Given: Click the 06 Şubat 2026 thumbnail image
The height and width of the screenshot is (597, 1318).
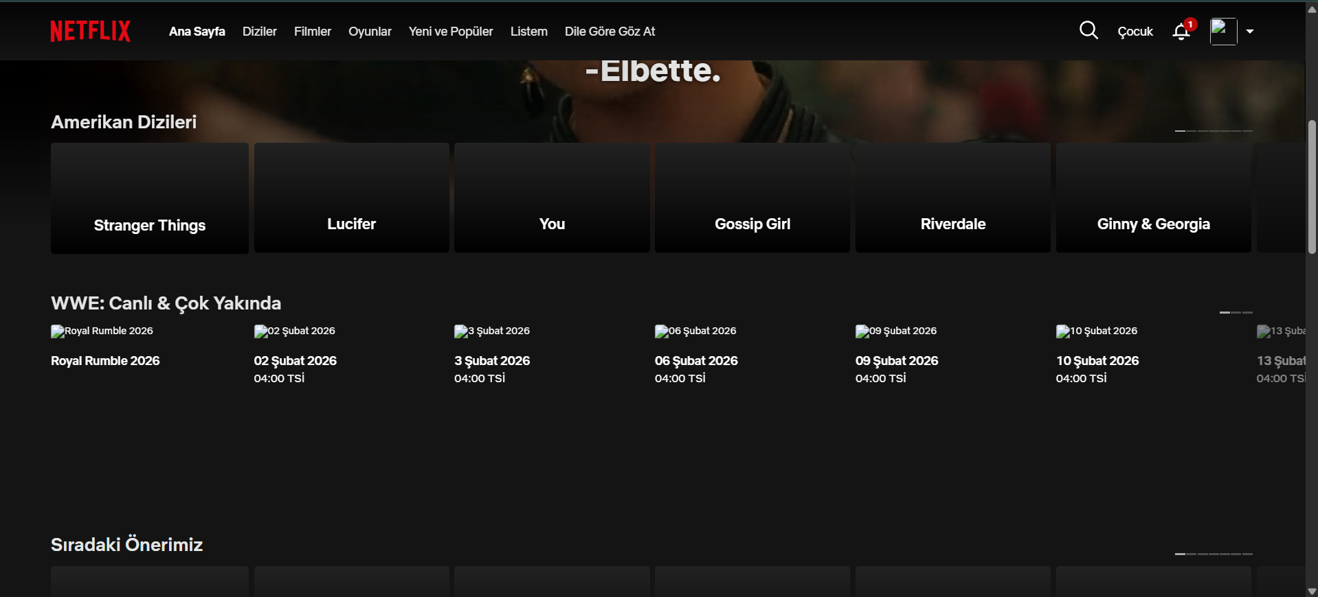Looking at the screenshot, I should 695,331.
